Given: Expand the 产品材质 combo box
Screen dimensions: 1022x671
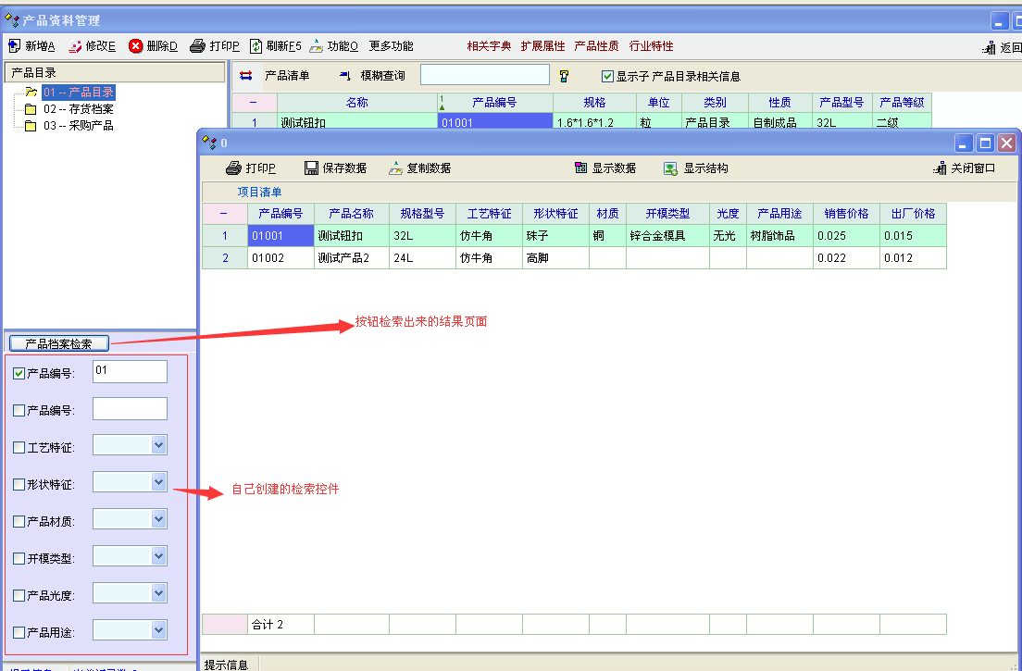Looking at the screenshot, I should pyautogui.click(x=158, y=519).
